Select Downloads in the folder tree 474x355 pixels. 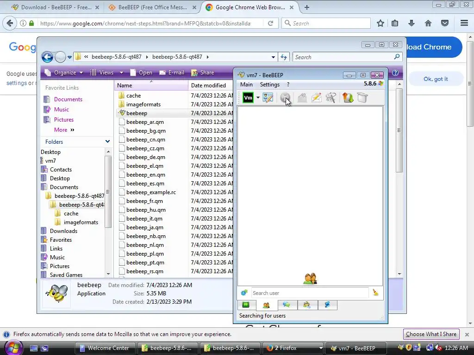point(63,231)
